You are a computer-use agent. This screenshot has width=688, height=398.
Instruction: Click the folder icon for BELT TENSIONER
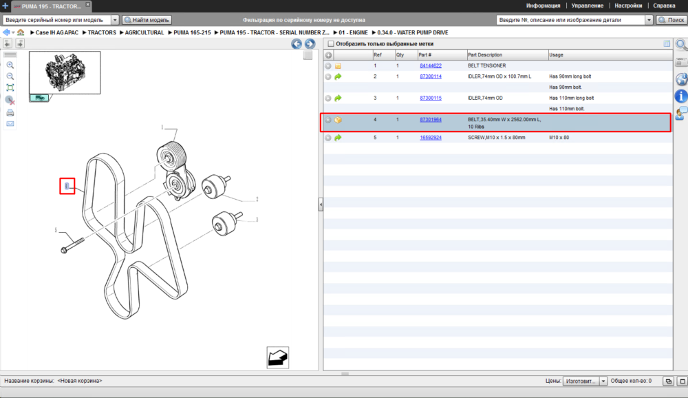[x=338, y=66]
